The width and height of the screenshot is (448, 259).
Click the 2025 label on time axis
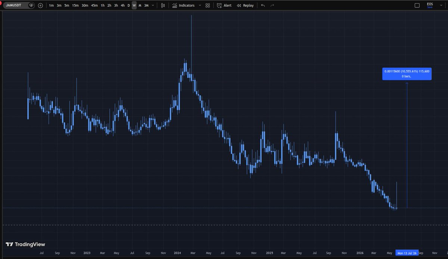coord(269,253)
